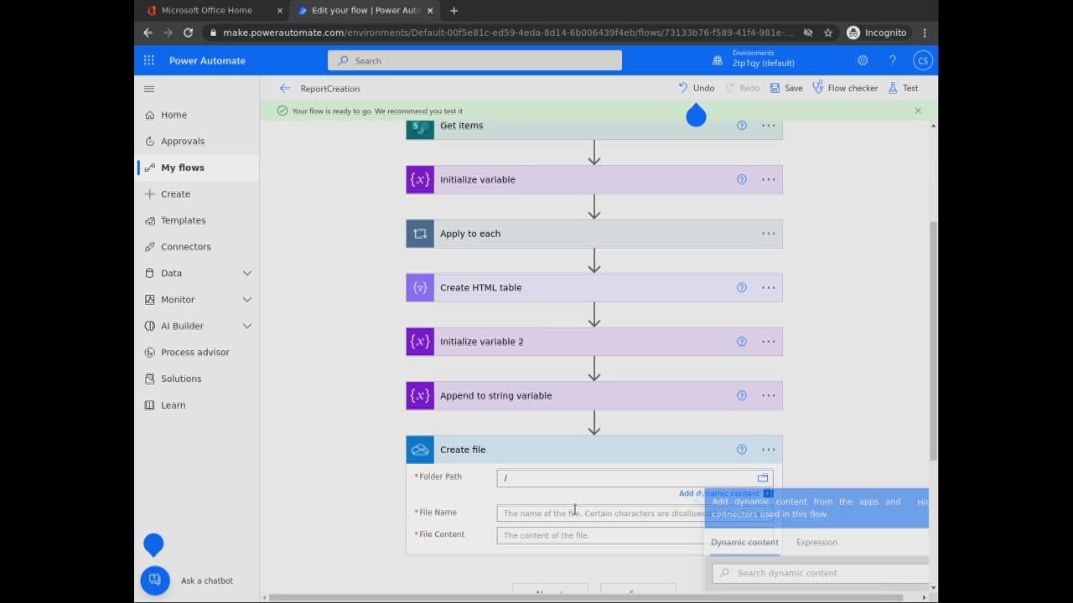Select the Dynamic content tab
The image size is (1073, 603).
(x=744, y=542)
